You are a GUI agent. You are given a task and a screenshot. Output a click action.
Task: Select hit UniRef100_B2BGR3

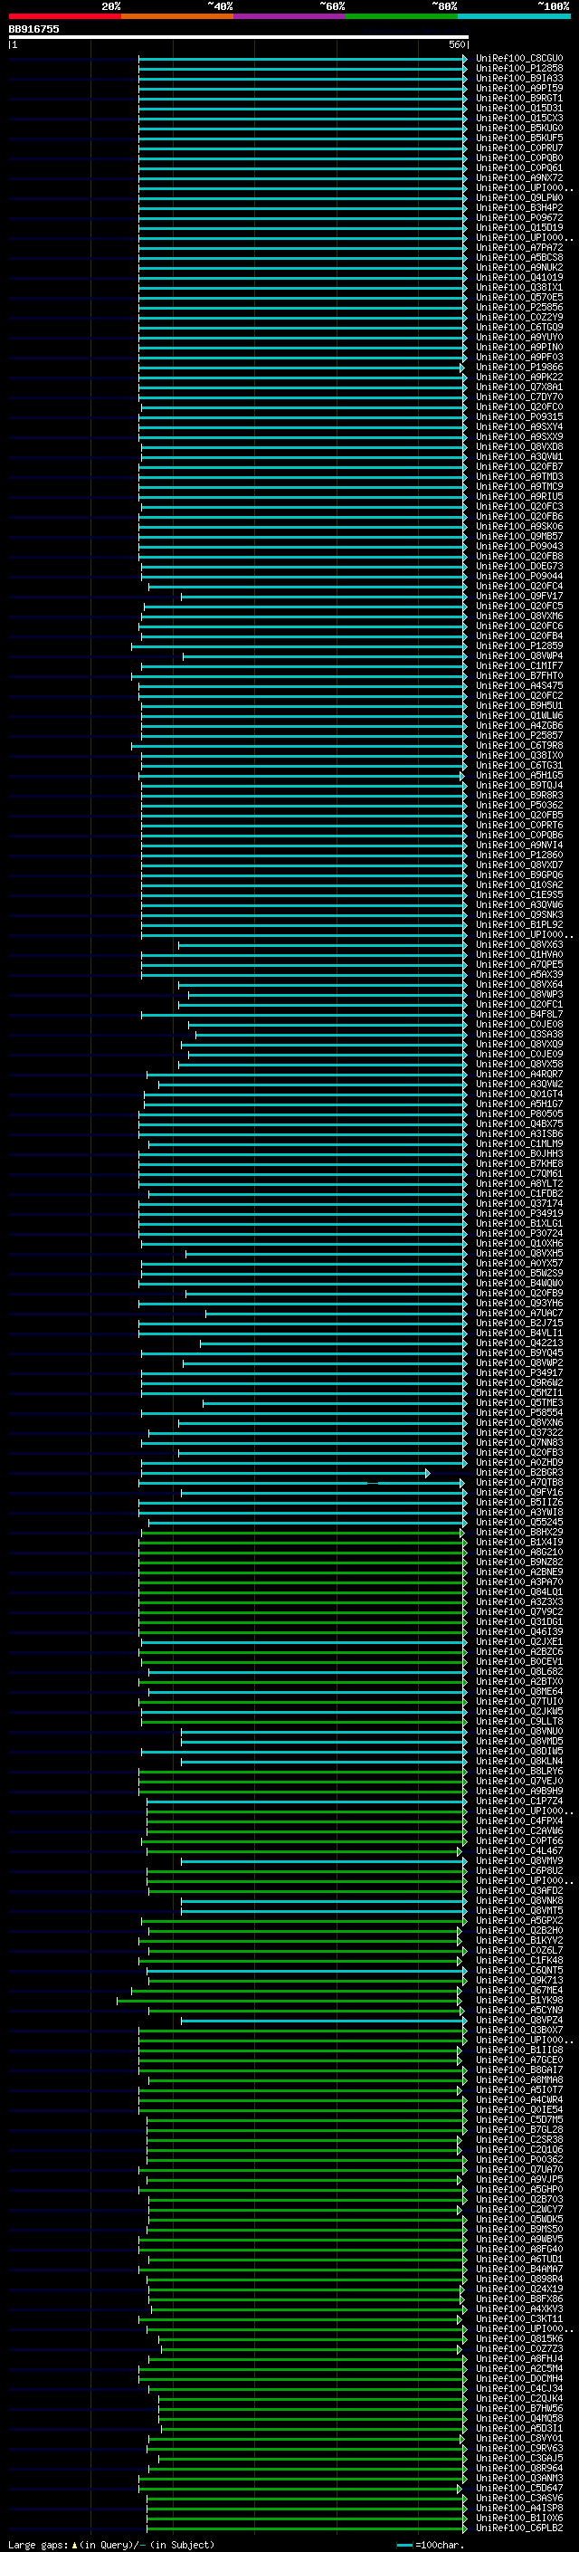tap(519, 1472)
